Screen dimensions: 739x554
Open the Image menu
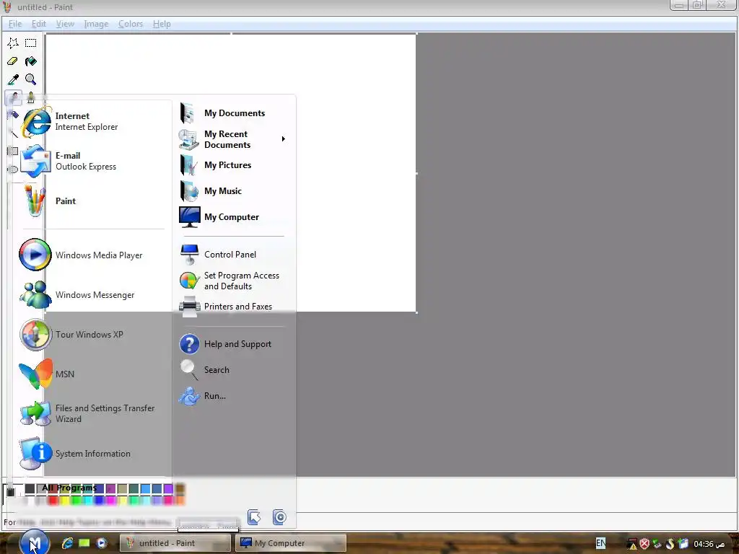coord(96,24)
